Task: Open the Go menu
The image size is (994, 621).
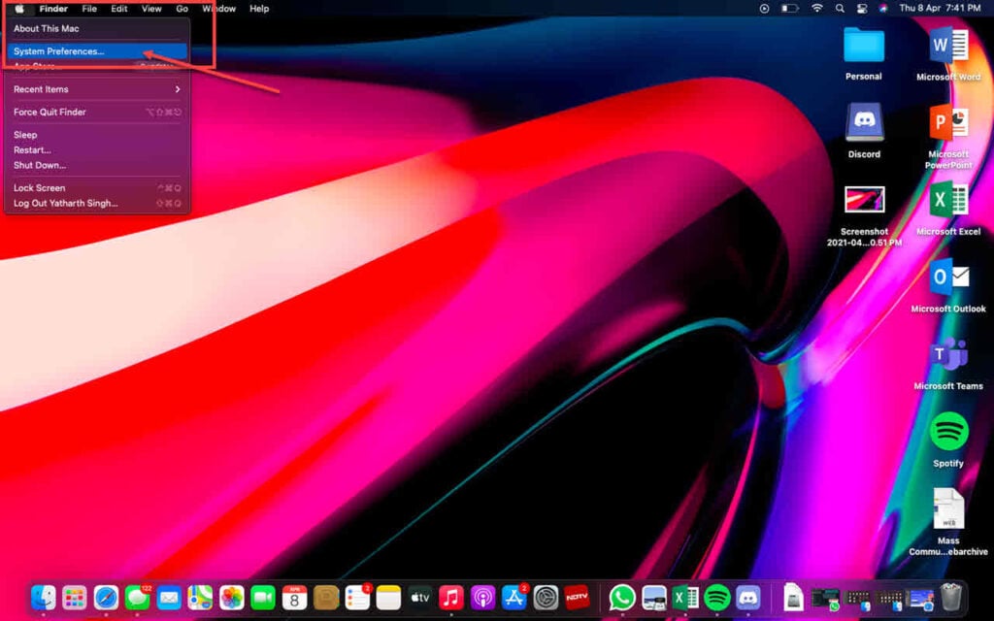Action: 182,9
